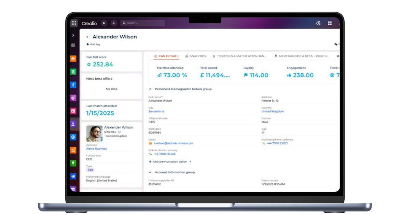Click the contacts person icon in the sidebar
Image resolution: width=410 pixels, height=215 pixels.
tap(73, 124)
